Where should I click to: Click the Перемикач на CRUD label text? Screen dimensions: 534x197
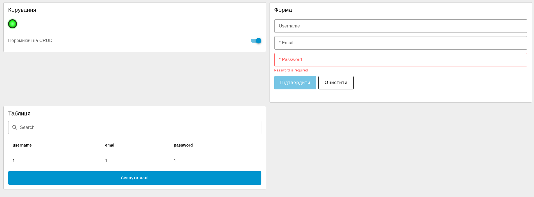point(30,41)
